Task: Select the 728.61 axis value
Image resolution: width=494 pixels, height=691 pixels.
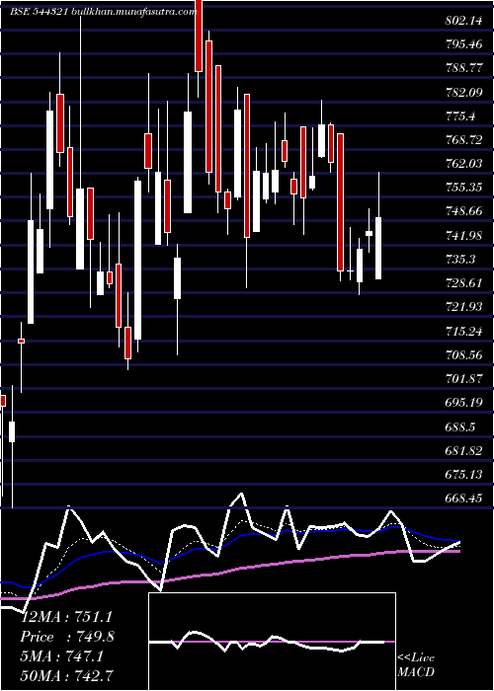Action: tap(463, 283)
